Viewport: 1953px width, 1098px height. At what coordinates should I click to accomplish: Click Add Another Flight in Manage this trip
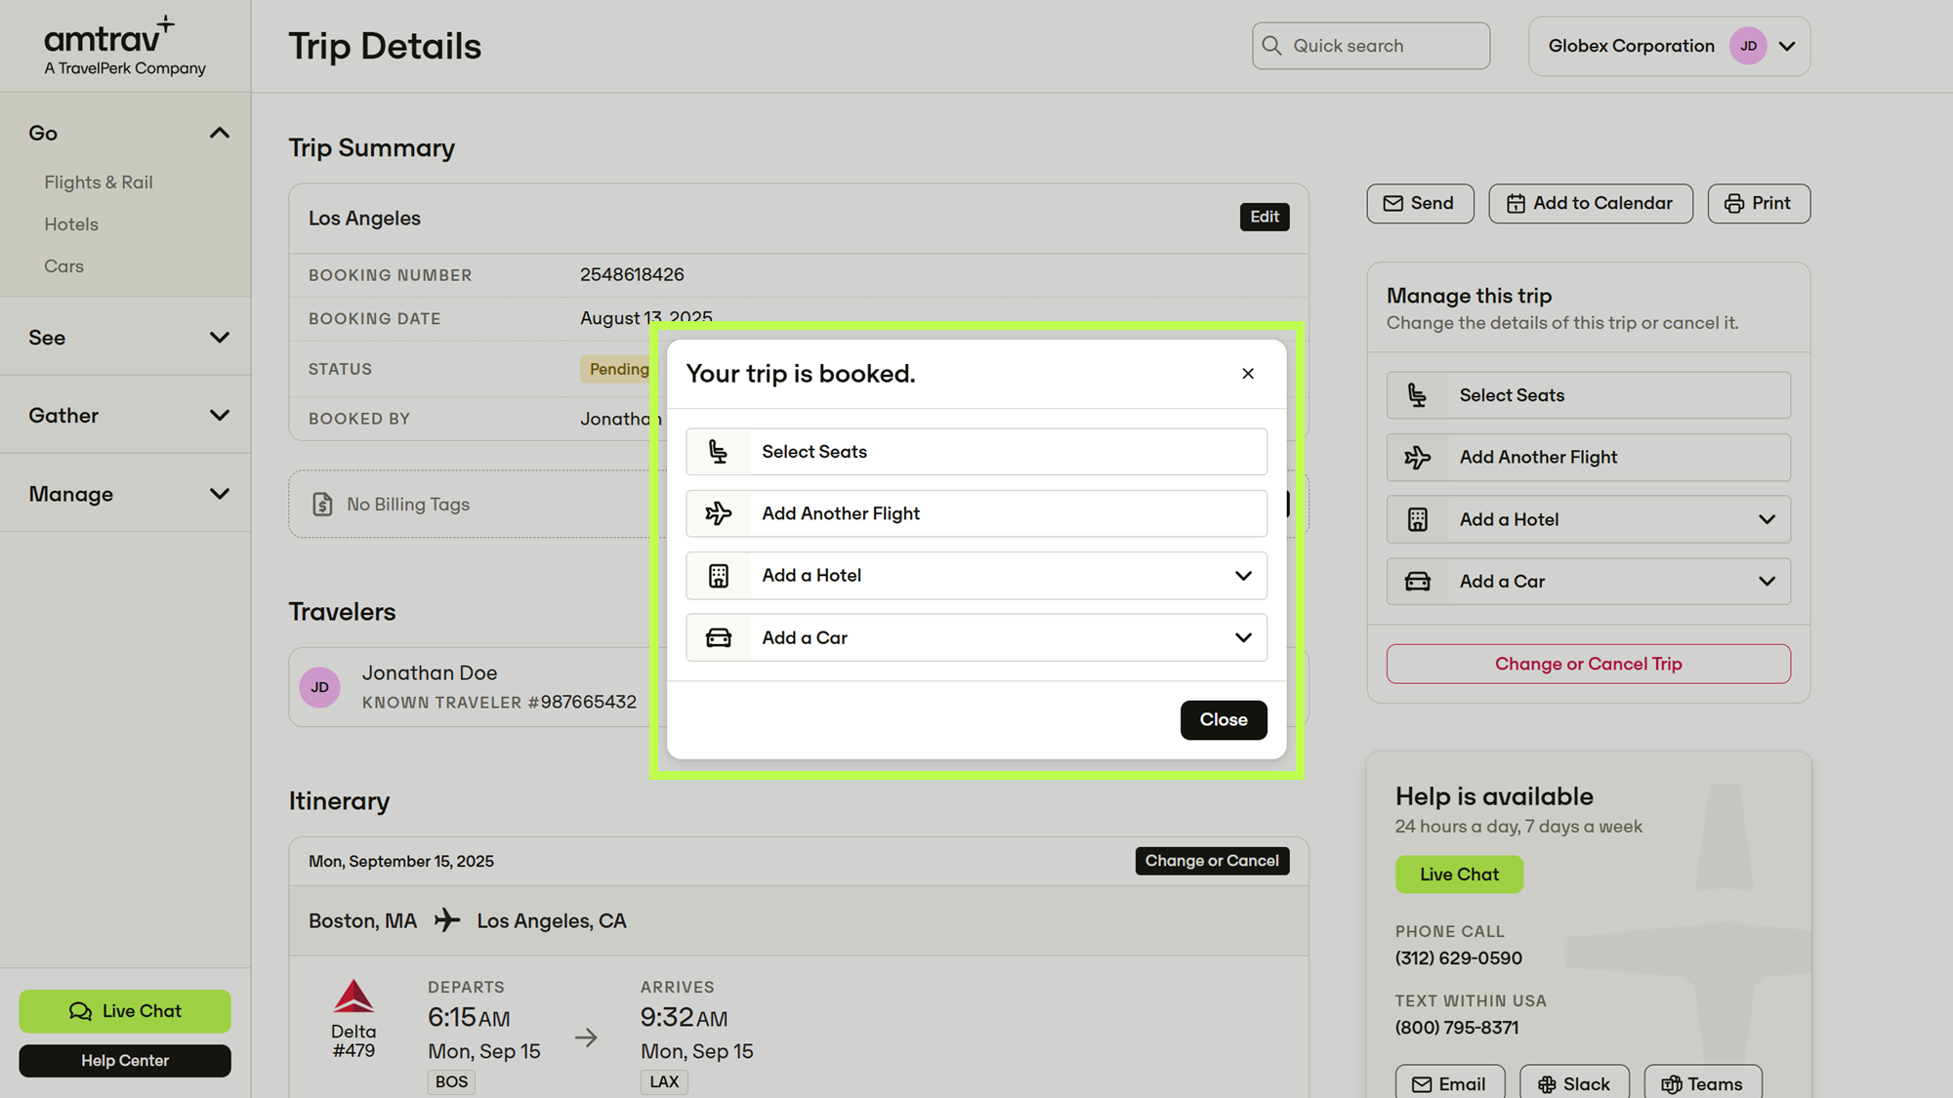1589,457
